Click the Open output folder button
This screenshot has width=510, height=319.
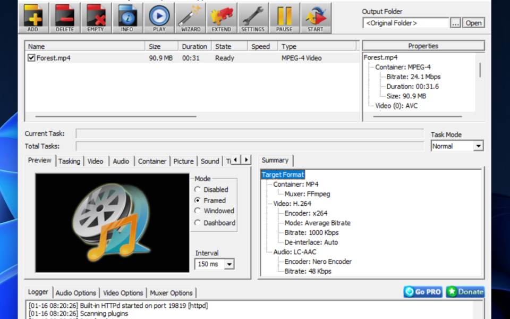coord(473,23)
